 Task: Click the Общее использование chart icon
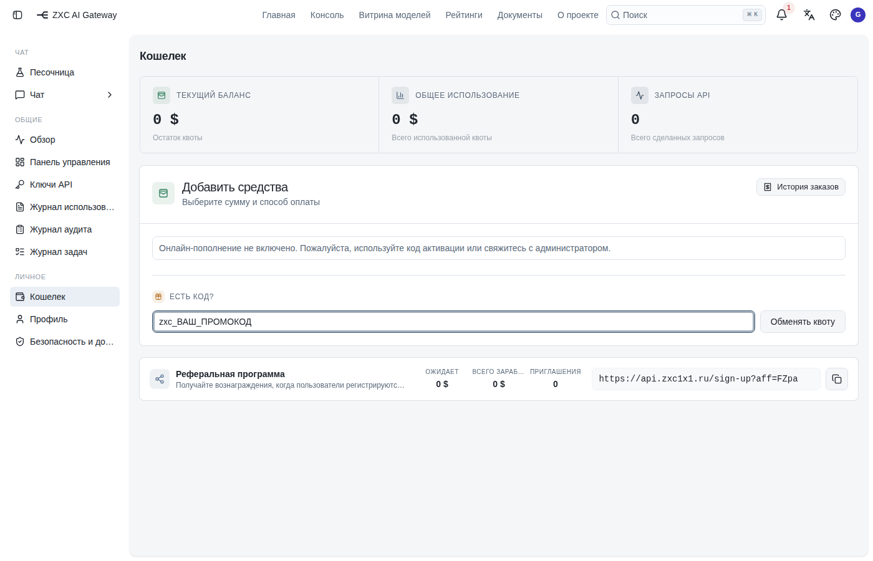[400, 95]
